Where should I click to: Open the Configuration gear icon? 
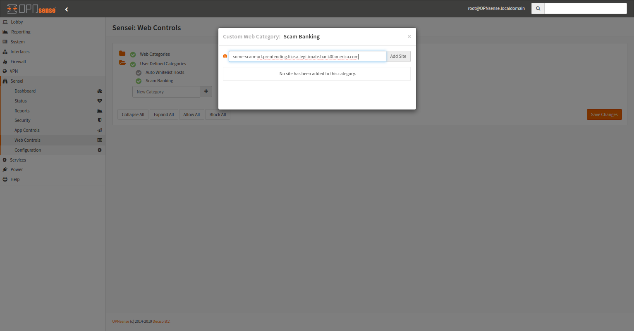tap(99, 150)
